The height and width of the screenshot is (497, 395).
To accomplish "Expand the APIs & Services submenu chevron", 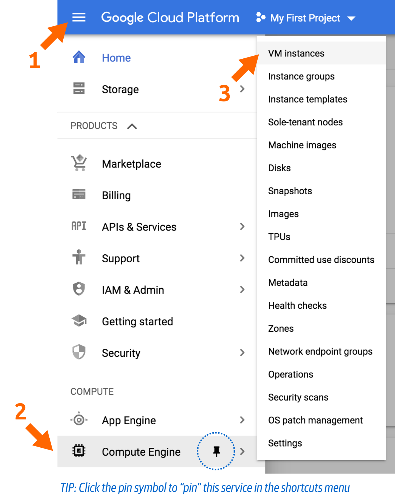I will (242, 226).
